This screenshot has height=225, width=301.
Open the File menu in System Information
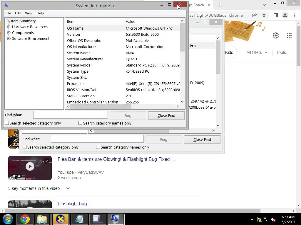8,13
